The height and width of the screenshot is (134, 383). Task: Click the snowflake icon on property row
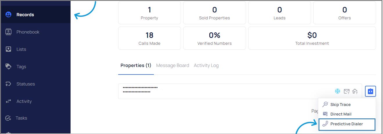(x=337, y=91)
